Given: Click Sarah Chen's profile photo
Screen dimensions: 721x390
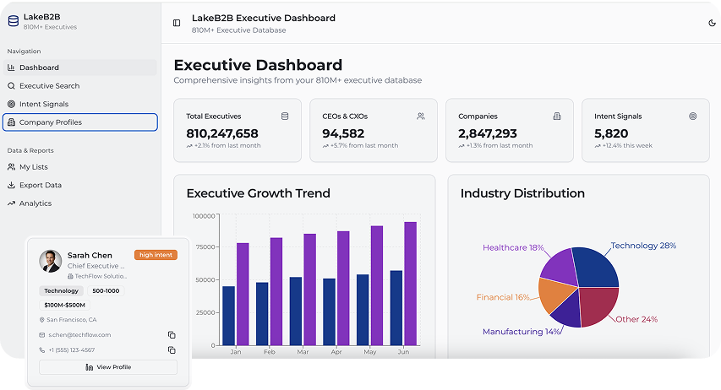Looking at the screenshot, I should click(50, 261).
